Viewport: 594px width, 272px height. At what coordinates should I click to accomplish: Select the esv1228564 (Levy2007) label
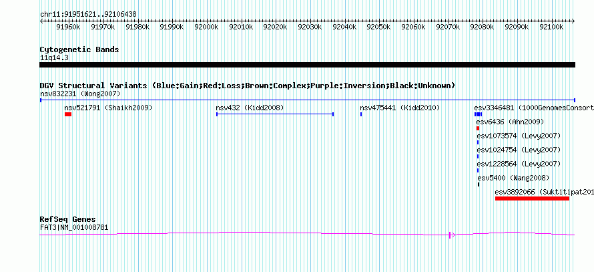point(519,164)
